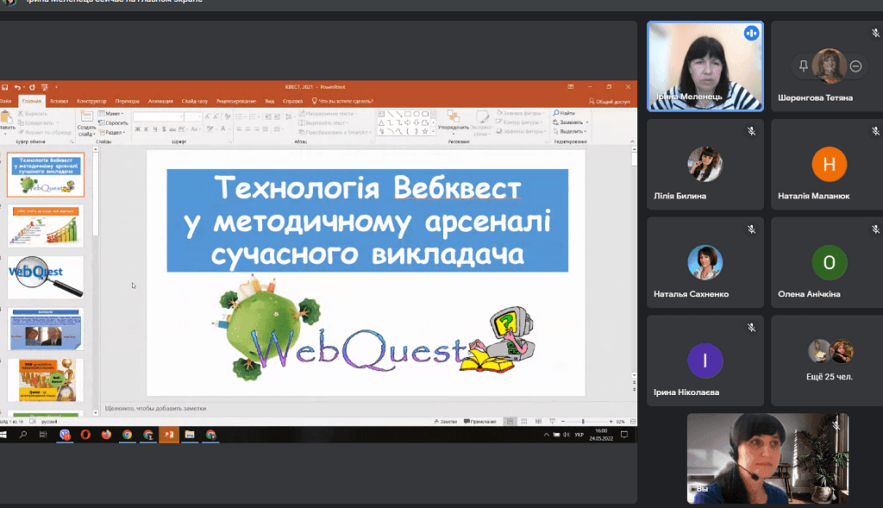Switch to slide sorter view icon

tap(523, 421)
